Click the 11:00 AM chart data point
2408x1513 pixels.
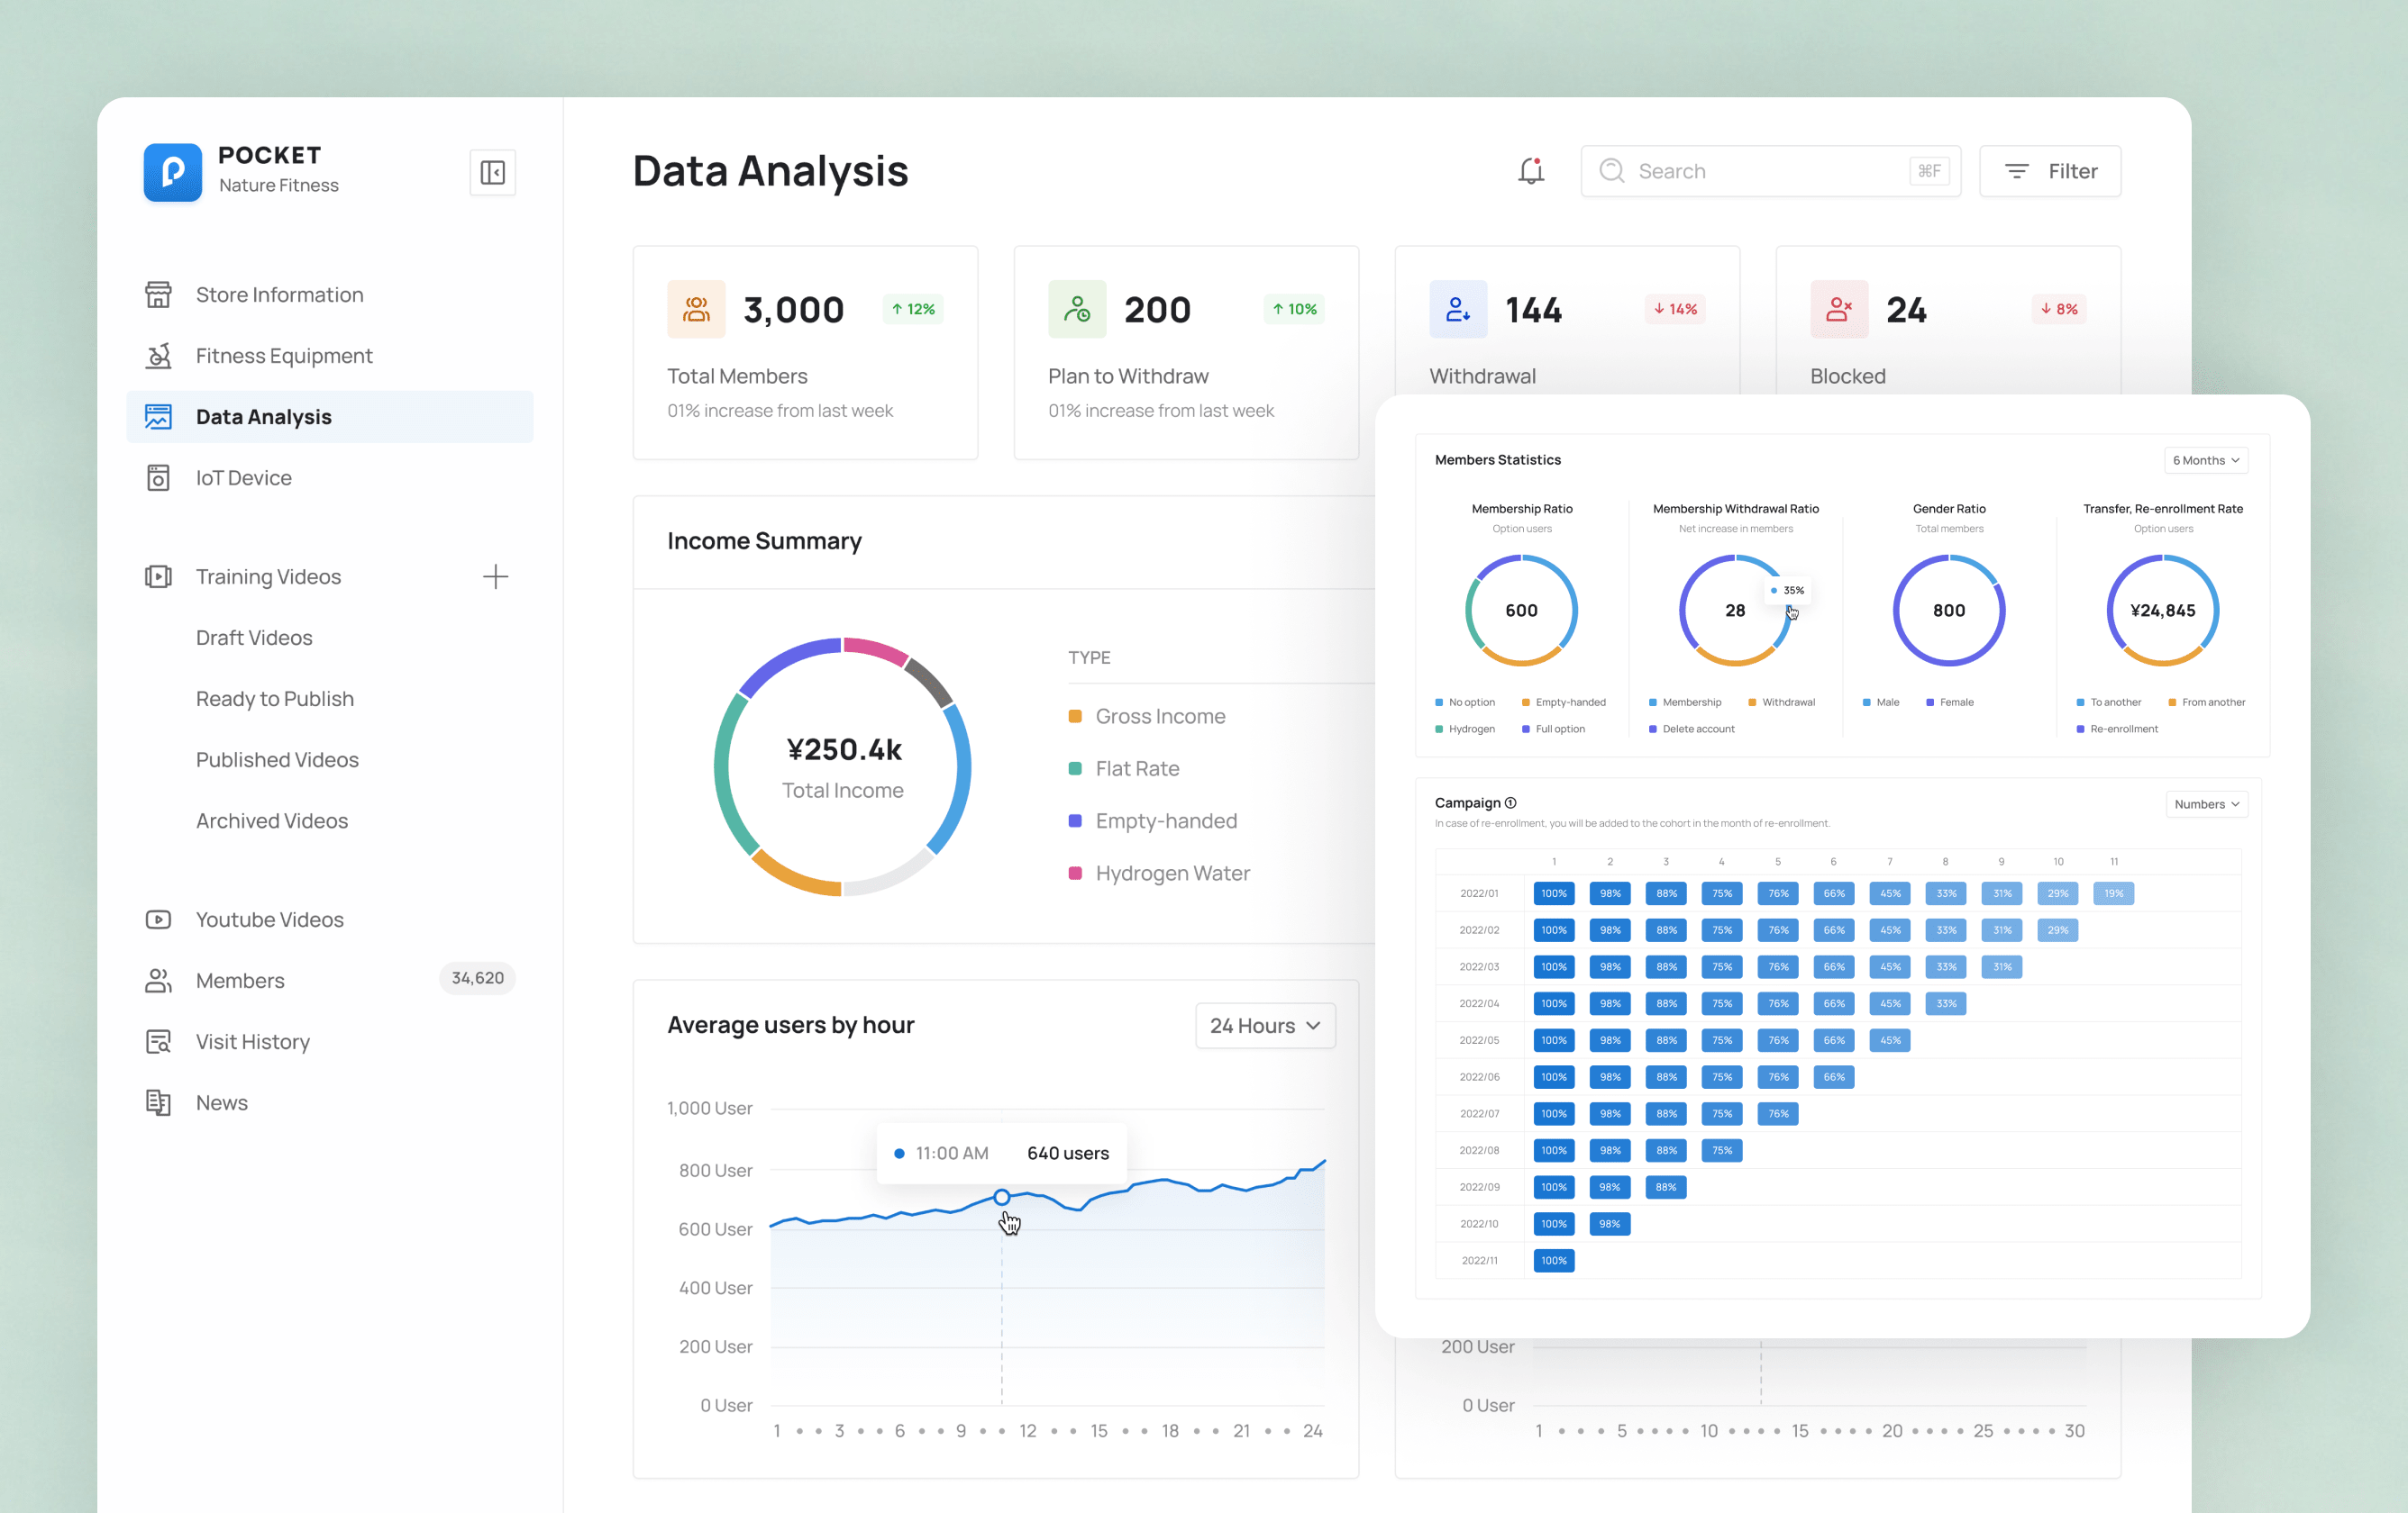pyautogui.click(x=1001, y=1197)
